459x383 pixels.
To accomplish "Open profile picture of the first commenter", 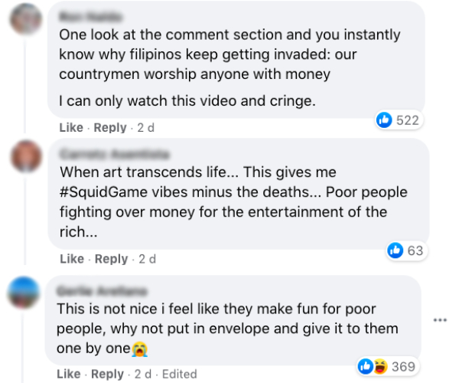I will tap(26, 17).
